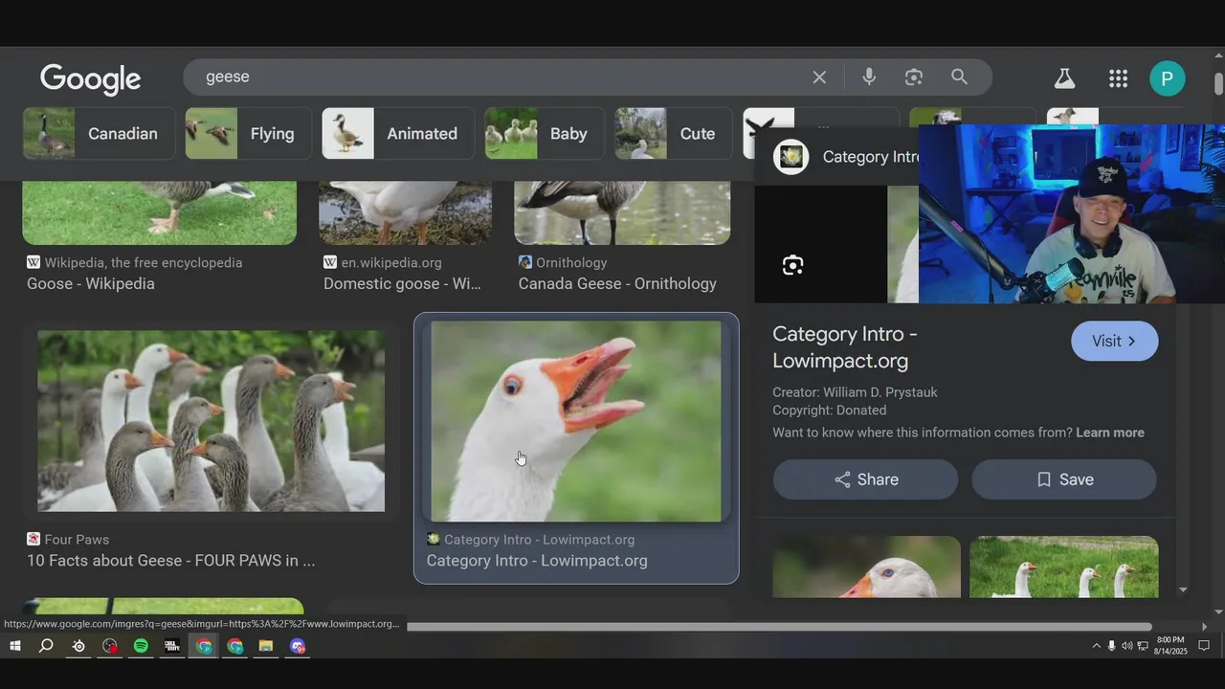Open the Google account avatar P

(1167, 78)
